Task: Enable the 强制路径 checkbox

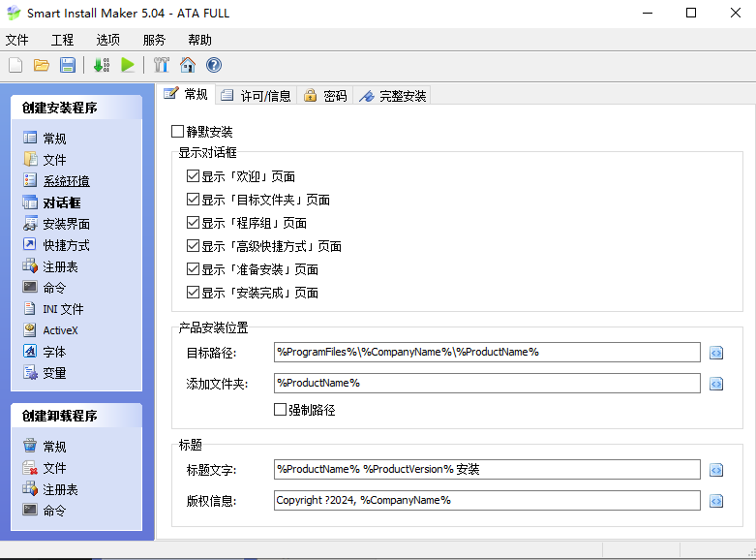Action: point(280,410)
